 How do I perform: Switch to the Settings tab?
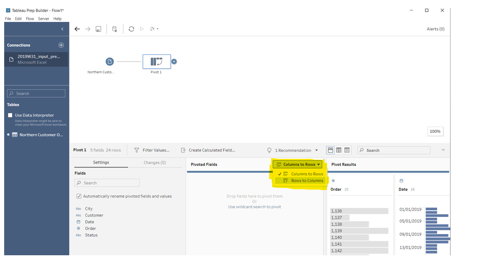click(101, 162)
